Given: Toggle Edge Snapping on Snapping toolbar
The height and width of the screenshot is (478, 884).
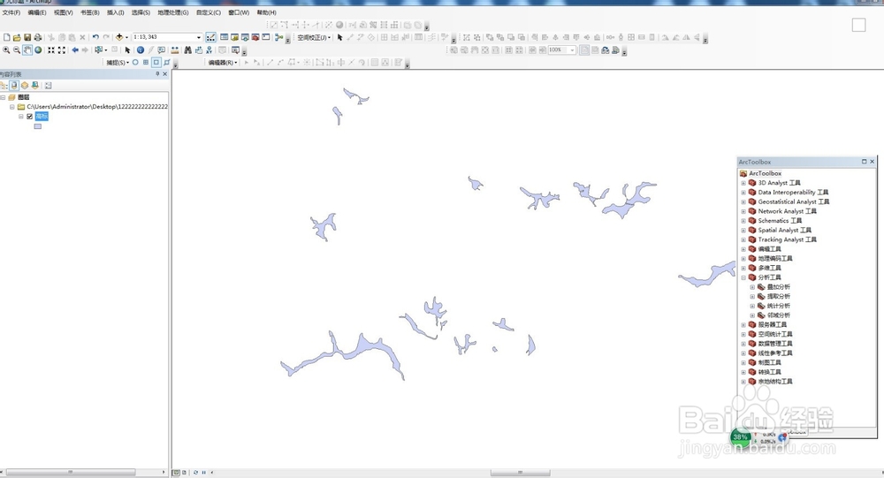Looking at the screenshot, I should coord(166,63).
